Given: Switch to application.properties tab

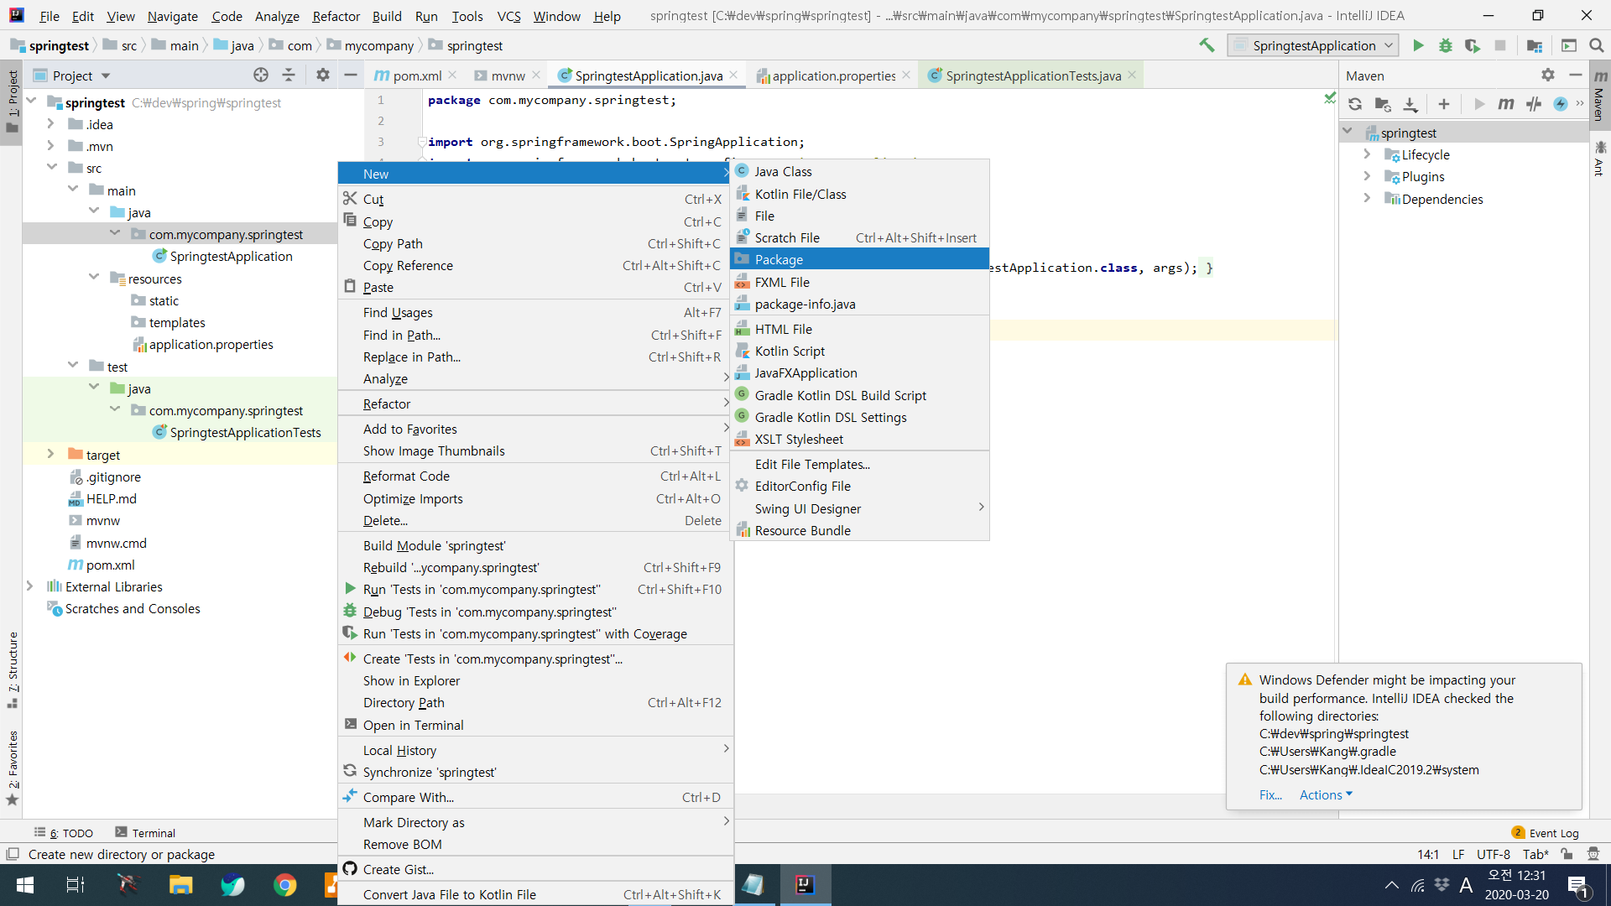Looking at the screenshot, I should pyautogui.click(x=832, y=75).
